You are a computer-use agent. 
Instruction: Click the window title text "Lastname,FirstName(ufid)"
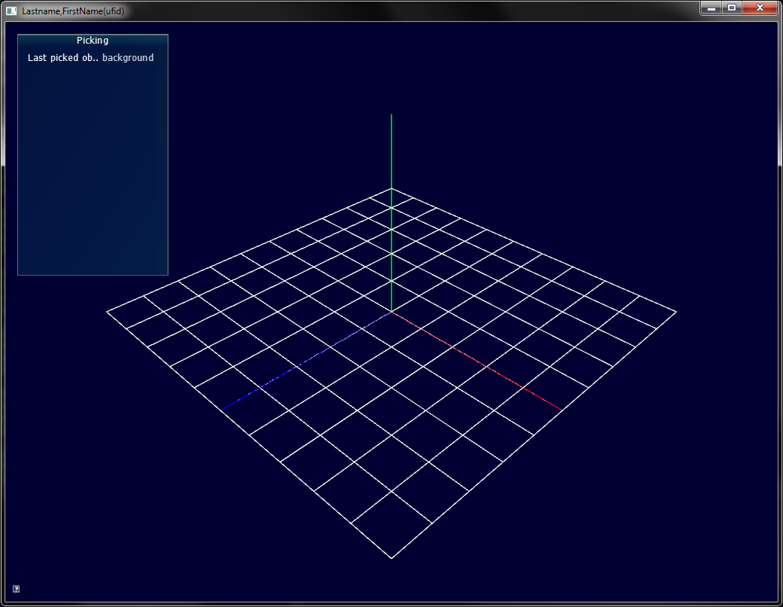72,11
